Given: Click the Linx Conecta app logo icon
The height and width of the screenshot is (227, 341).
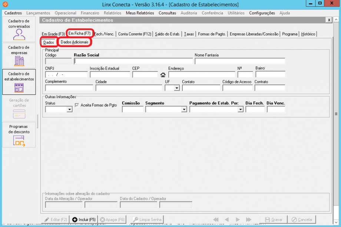Looking at the screenshot, I should [x=4, y=4].
